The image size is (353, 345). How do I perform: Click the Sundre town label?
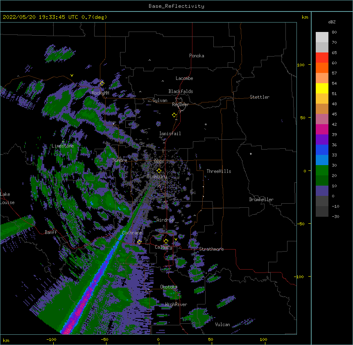(x=120, y=160)
